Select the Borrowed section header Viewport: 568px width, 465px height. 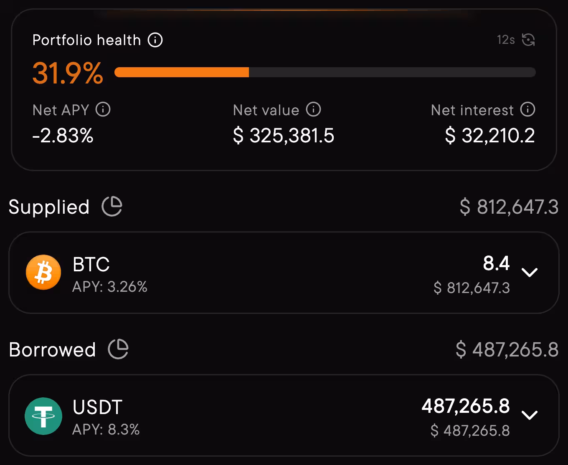[53, 350]
